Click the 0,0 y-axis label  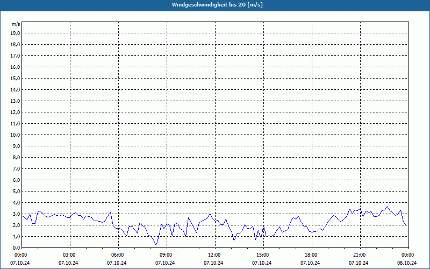[17, 248]
